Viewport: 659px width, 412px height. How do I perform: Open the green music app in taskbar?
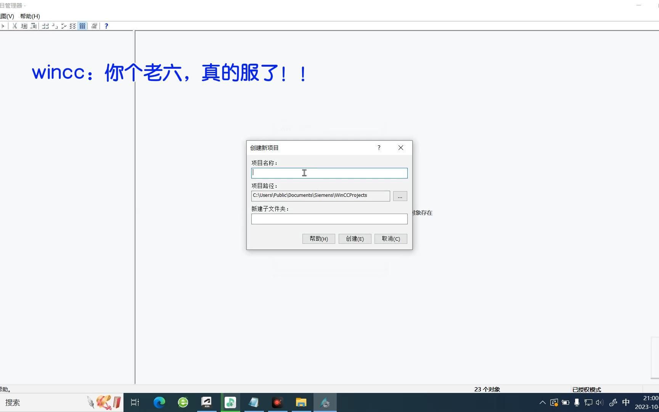(230, 402)
